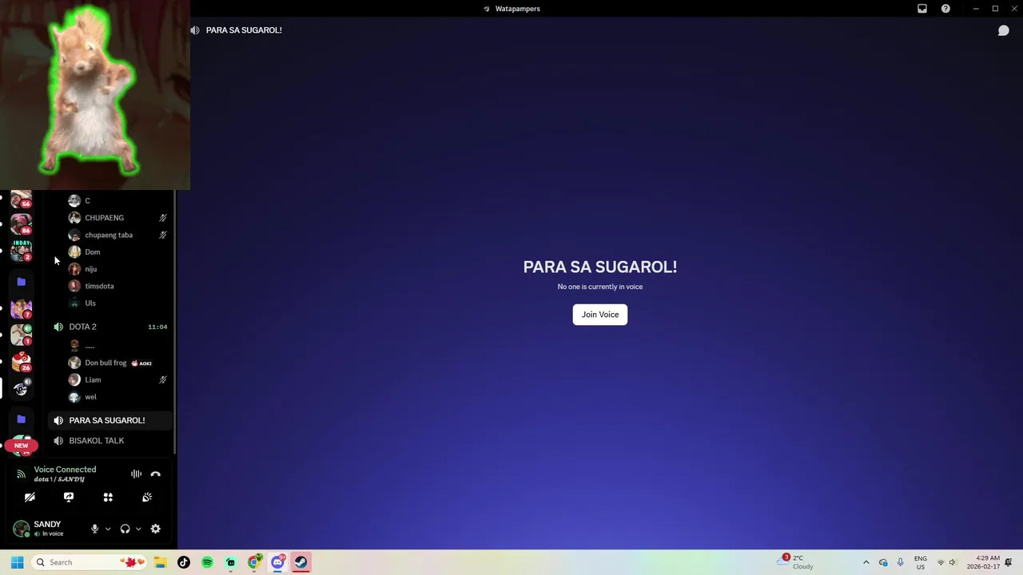
Task: Click user niju in channel list
Action: 118,269
